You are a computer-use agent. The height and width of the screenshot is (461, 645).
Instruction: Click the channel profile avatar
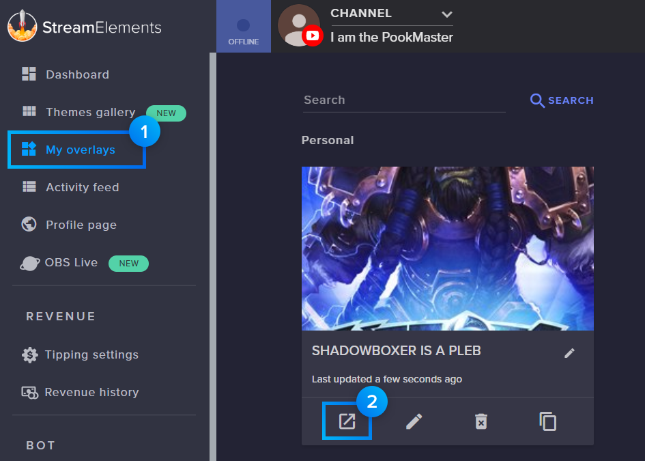pyautogui.click(x=299, y=25)
